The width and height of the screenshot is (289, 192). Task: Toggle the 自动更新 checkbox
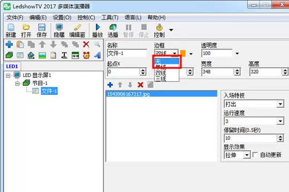coord(255,155)
